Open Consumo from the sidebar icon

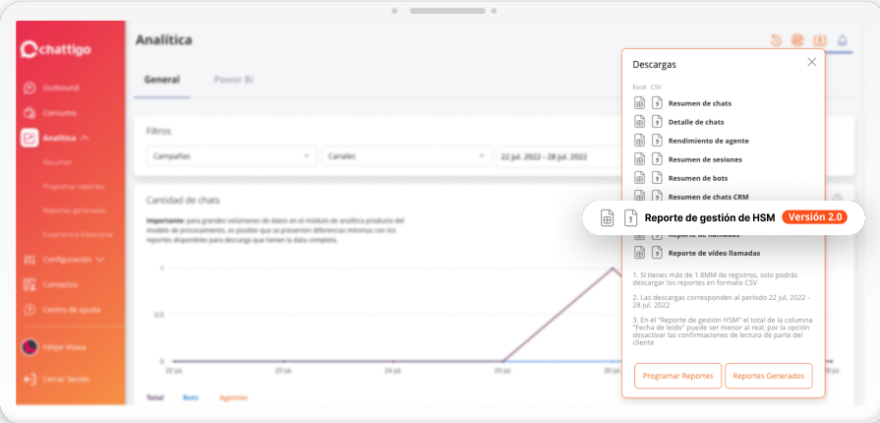click(29, 113)
